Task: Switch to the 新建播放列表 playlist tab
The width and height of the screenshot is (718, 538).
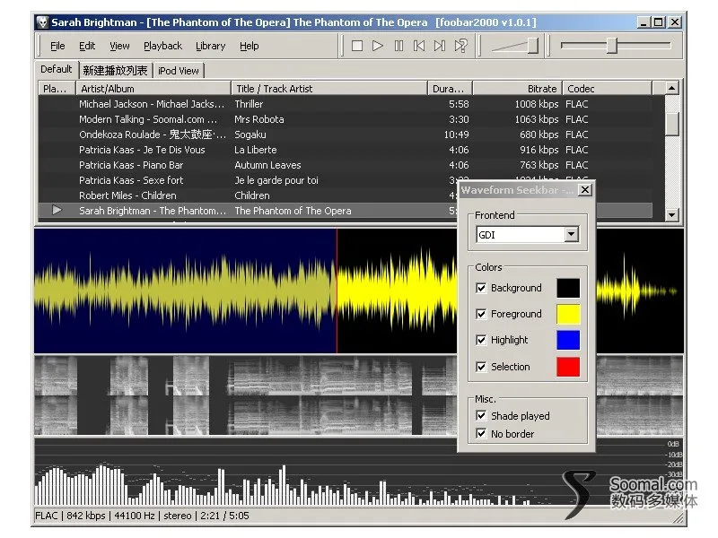Action: point(116,71)
